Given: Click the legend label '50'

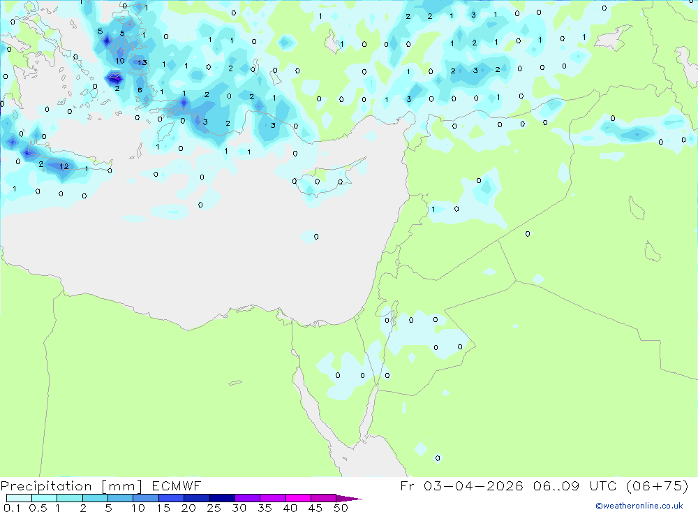Looking at the screenshot, I should point(341,508).
